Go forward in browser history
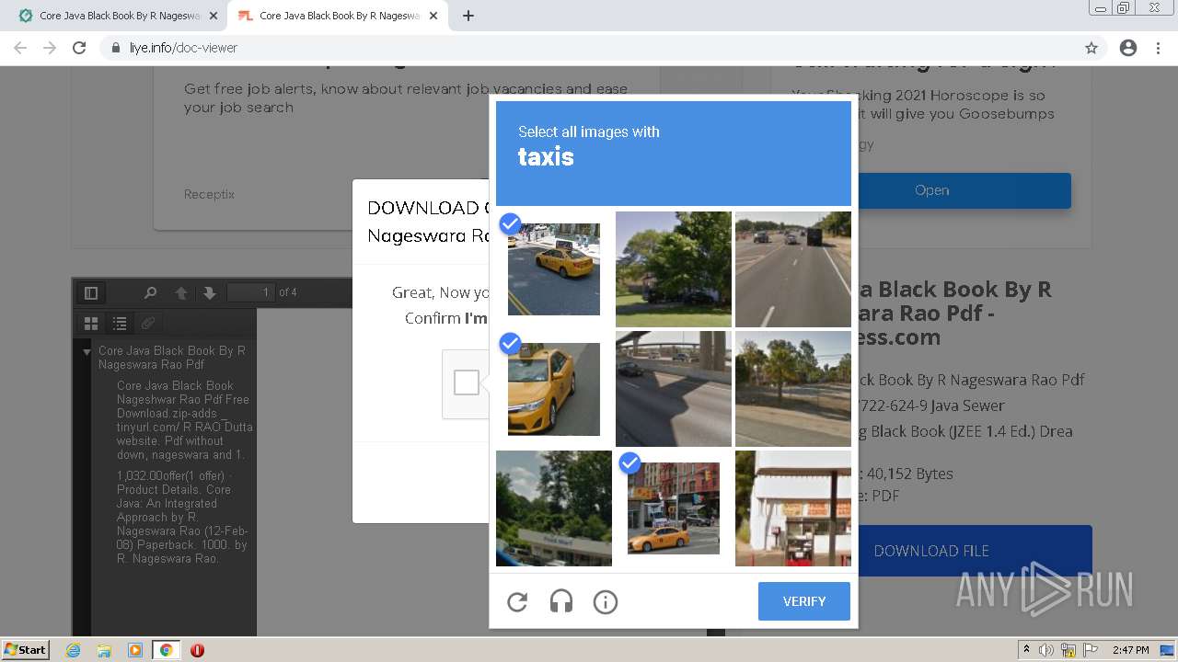 [x=50, y=48]
